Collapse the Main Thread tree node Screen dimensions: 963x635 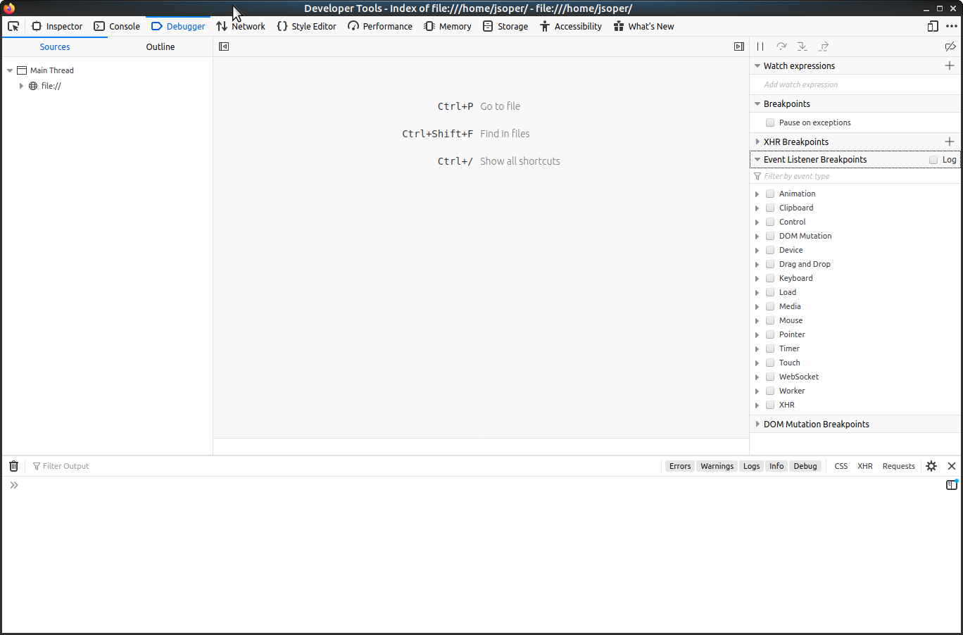pos(10,70)
